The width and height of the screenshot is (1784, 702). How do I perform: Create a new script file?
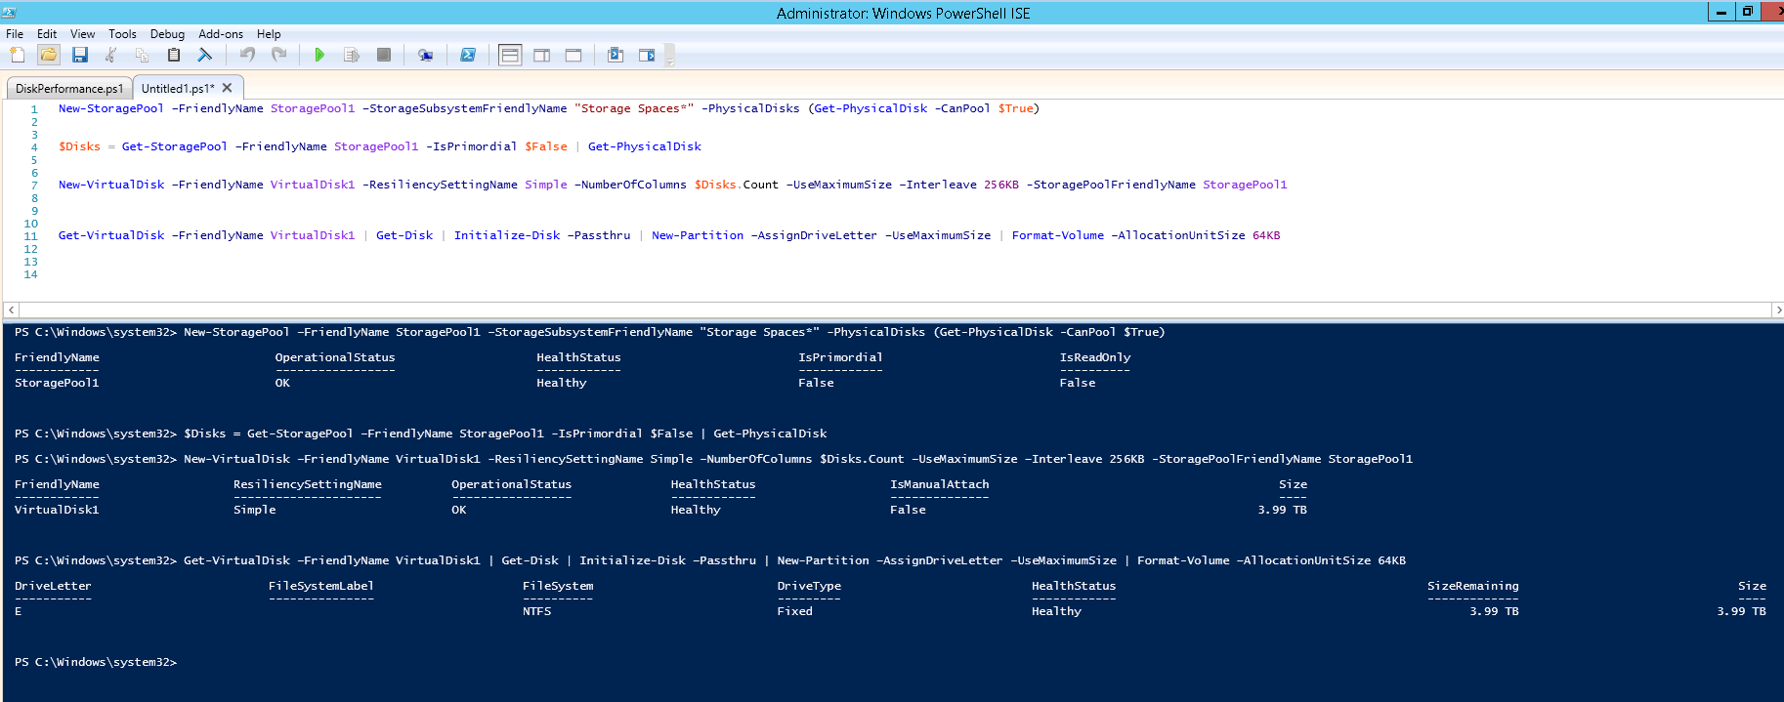coord(18,56)
